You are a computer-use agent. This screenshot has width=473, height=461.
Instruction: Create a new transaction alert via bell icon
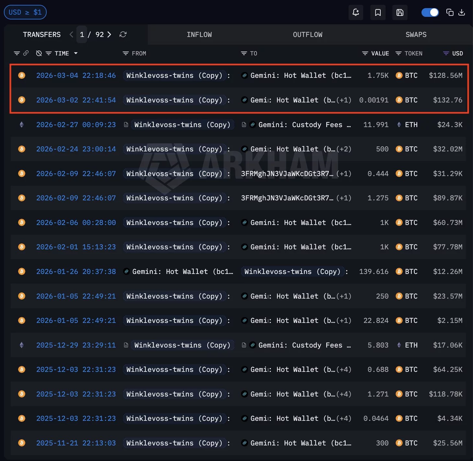pos(356,12)
